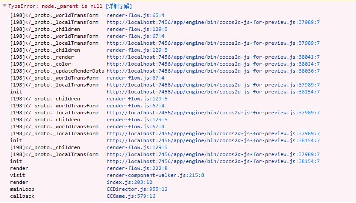The image size is (356, 203).
Task: Go to CCGame.js:579:16 source location
Action: tap(131, 196)
